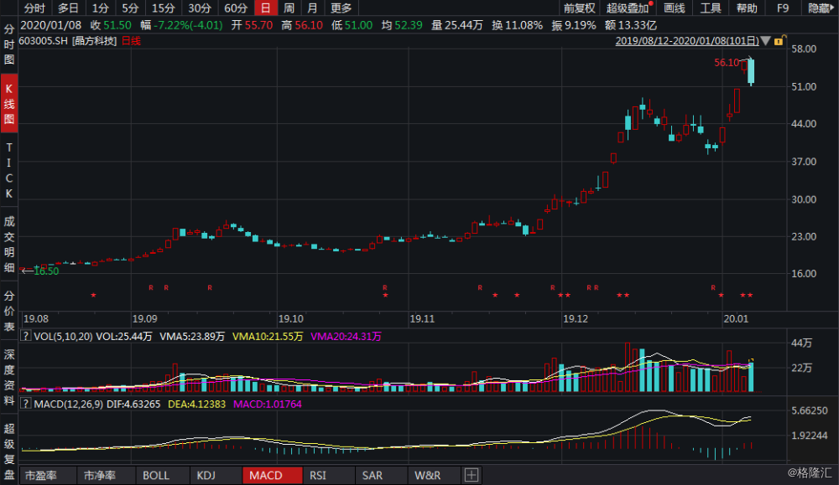The image size is (839, 485).
Task: Open the 前复权 adjustment dropdown
Action: point(579,8)
